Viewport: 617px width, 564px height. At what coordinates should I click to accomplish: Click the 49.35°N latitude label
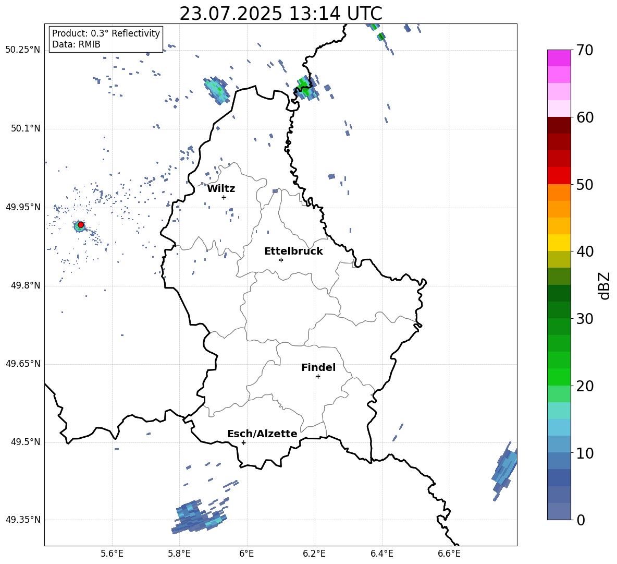pos(23,520)
